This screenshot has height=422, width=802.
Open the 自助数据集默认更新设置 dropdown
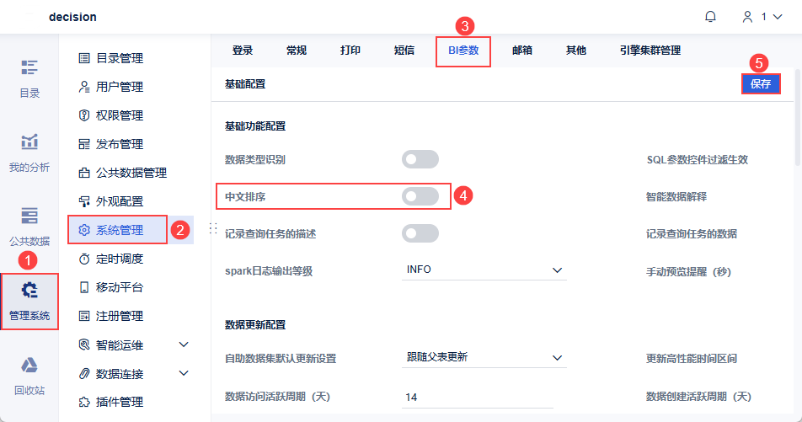[x=483, y=357]
